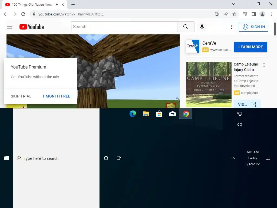This screenshot has height=208, width=277.
Task: Click the browser forward arrow
Action: click(x=15, y=14)
